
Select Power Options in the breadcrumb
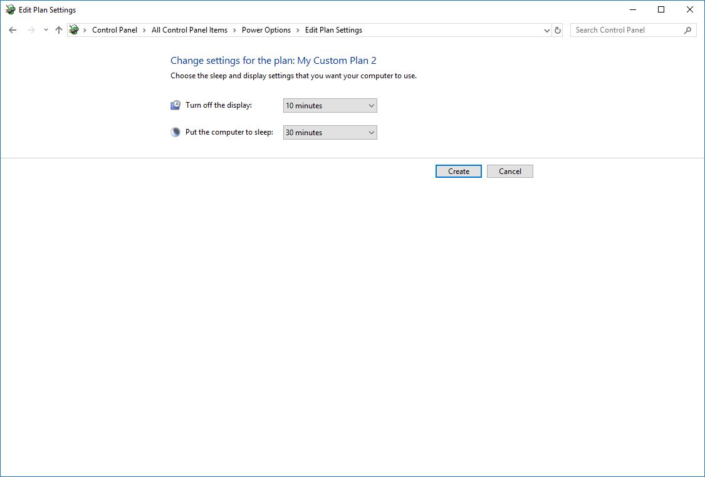point(266,29)
